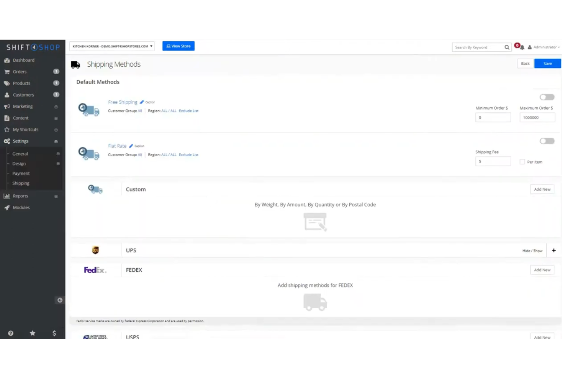
Task: Click the Shift4Shop logo
Action: 33,47
